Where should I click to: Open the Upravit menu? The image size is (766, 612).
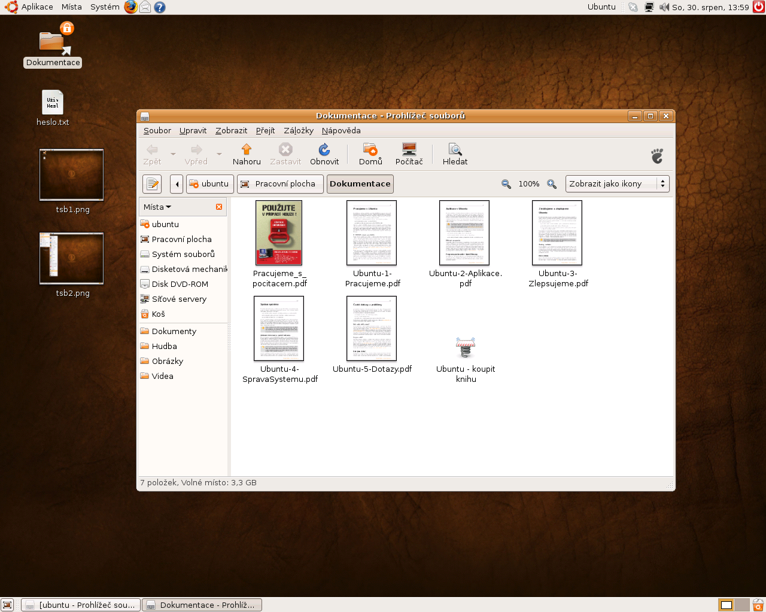(x=193, y=131)
